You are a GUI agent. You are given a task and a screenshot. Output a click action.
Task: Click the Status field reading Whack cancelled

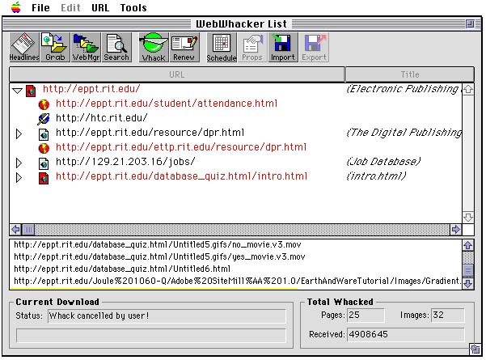click(x=167, y=316)
